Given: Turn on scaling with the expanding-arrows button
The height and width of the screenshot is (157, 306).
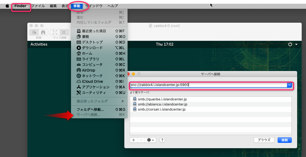Looking at the screenshot, I should [x=55, y=32].
